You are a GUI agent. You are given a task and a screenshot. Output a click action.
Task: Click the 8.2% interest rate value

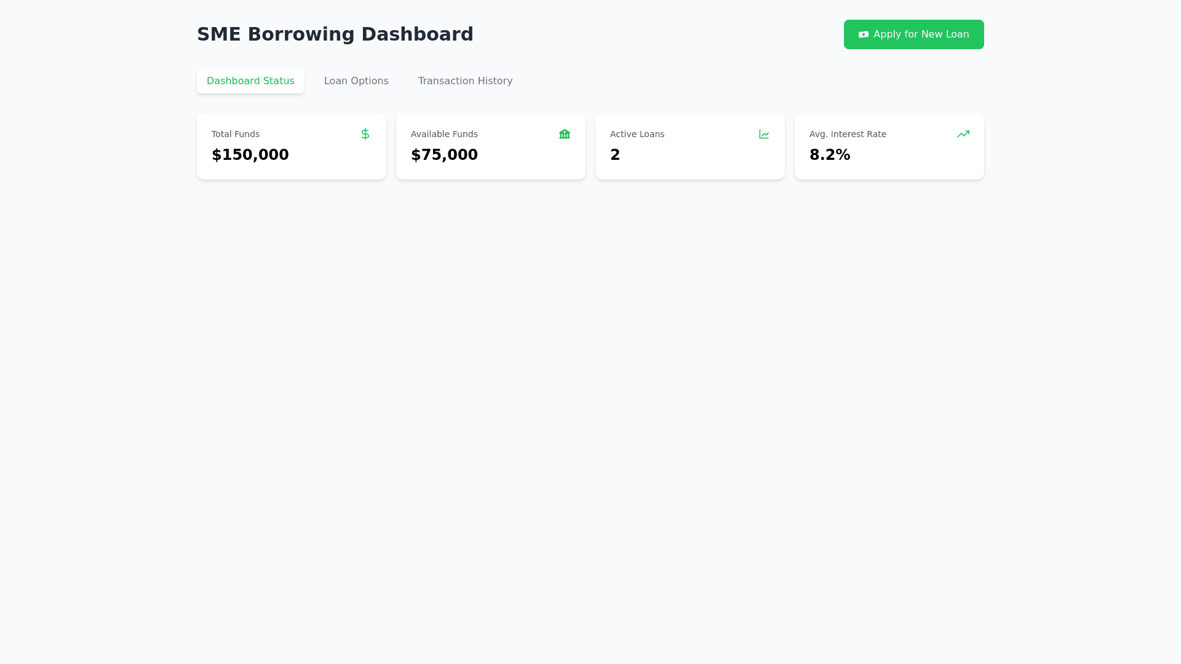(829, 155)
